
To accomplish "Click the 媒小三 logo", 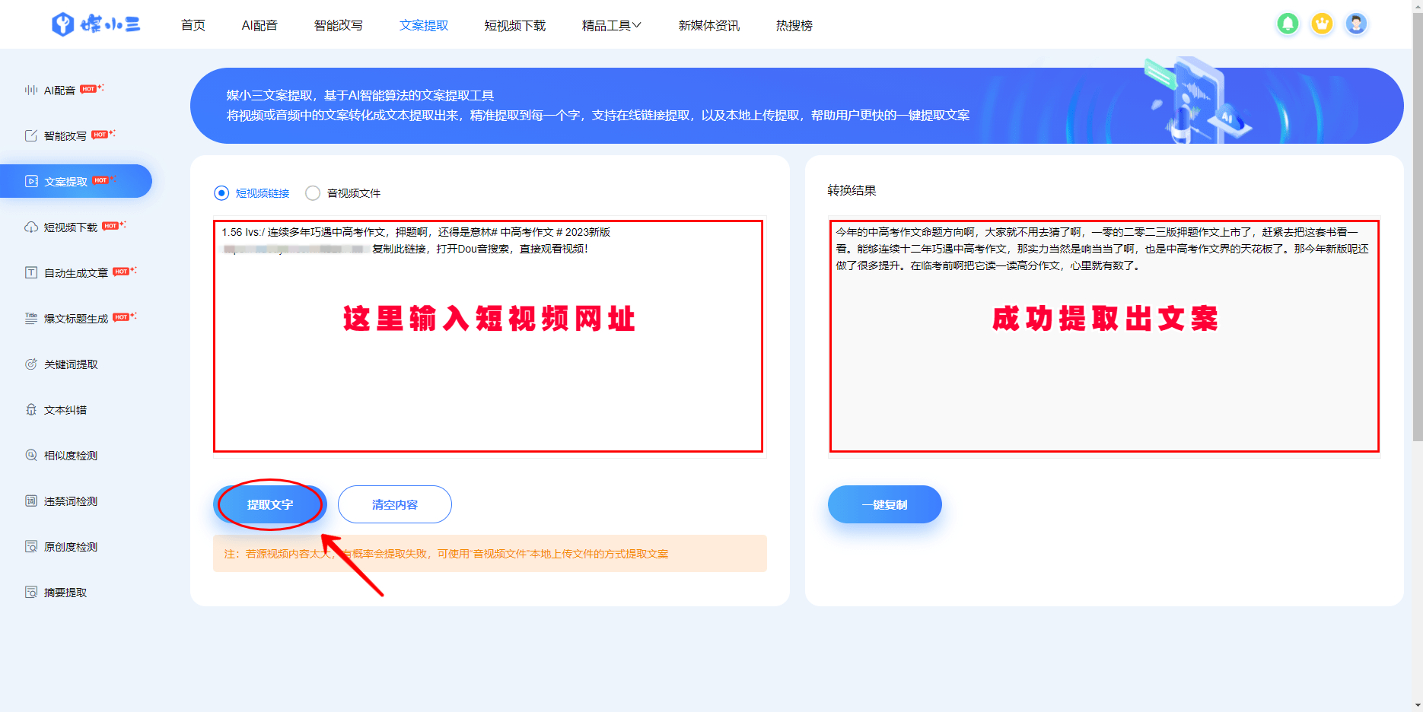I will click(x=96, y=24).
